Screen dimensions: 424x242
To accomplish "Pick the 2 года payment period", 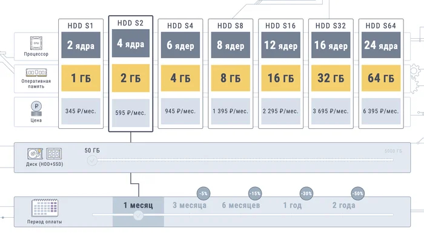I will point(343,205).
